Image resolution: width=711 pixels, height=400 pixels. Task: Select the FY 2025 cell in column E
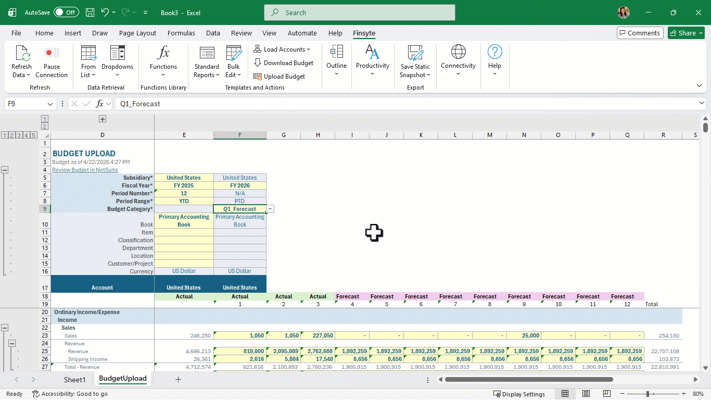pyautogui.click(x=184, y=185)
